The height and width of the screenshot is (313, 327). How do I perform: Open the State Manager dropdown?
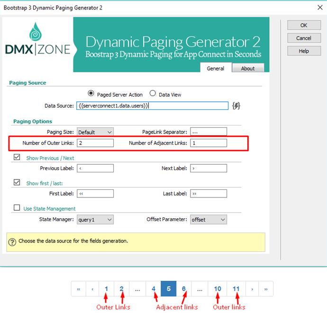[x=95, y=220]
